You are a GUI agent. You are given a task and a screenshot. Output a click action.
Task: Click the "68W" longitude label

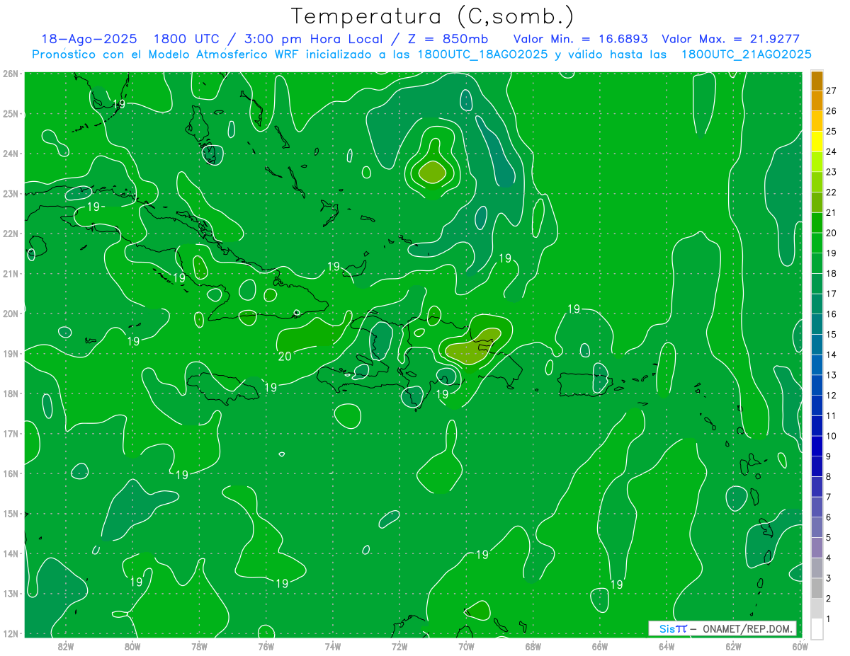(533, 646)
